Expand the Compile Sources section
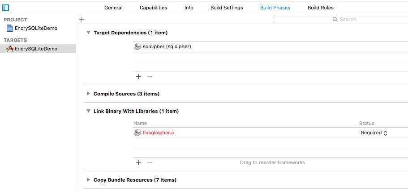408x191 pixels. click(89, 94)
